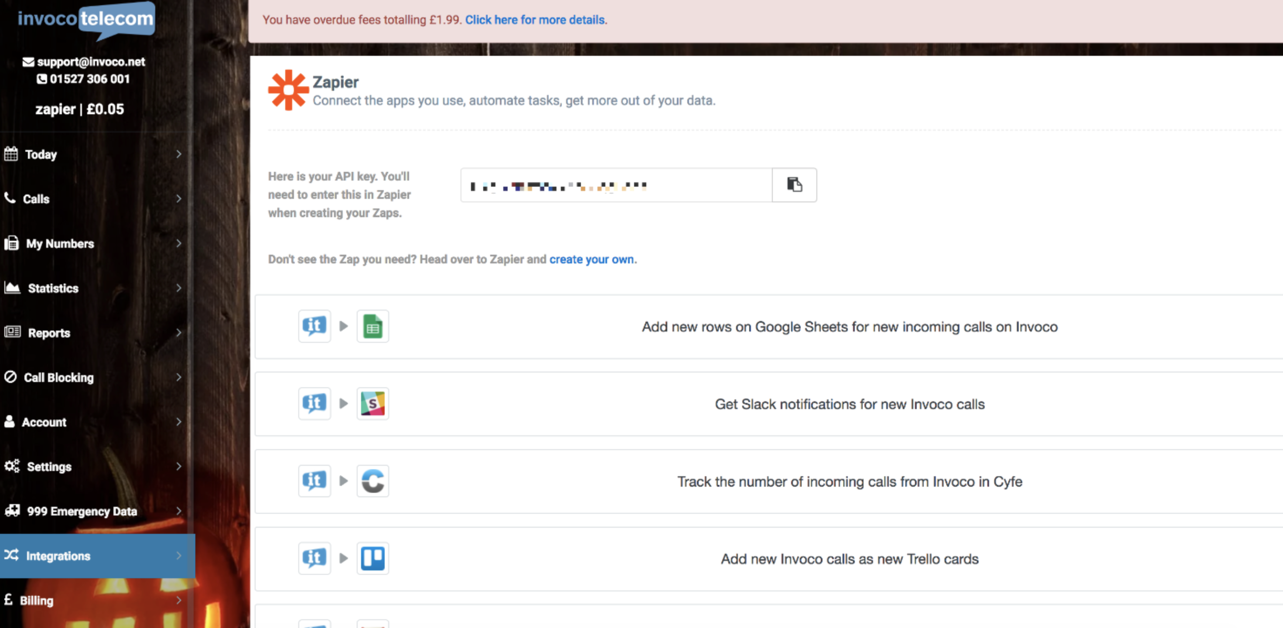1283x628 pixels.
Task: Click inside the API key field
Action: click(x=616, y=185)
